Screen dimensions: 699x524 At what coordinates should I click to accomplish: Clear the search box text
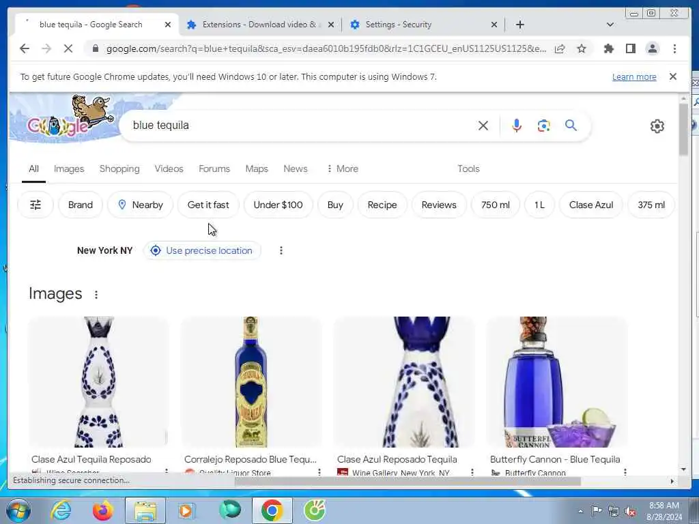tap(483, 126)
